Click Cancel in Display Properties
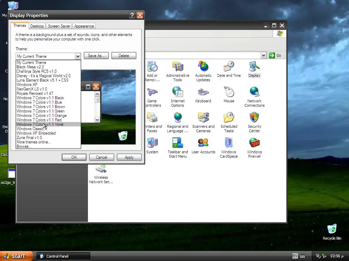 [x=102, y=157]
